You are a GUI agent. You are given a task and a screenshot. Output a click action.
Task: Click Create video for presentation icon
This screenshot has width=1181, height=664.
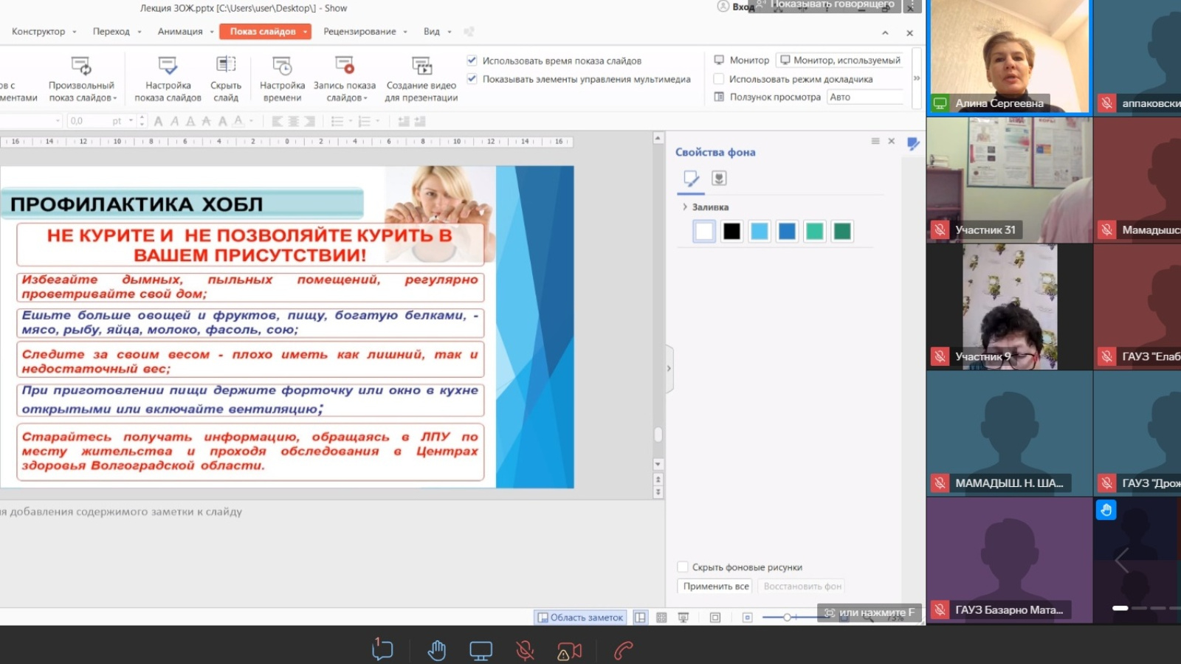point(421,66)
